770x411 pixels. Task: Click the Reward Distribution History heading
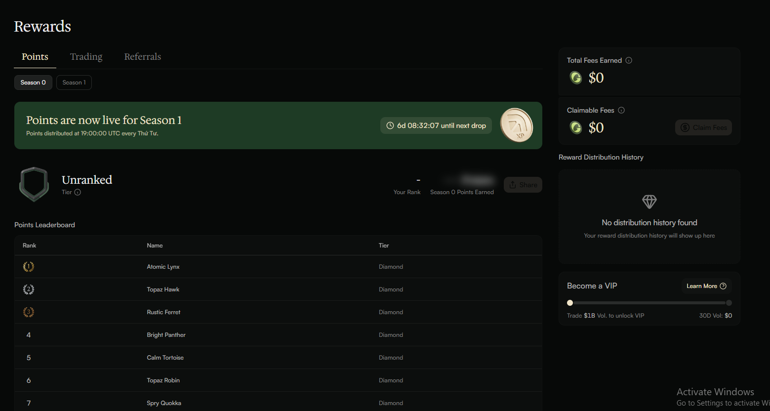coord(601,157)
